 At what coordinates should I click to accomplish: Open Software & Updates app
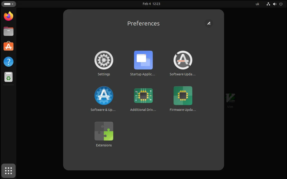point(104,96)
